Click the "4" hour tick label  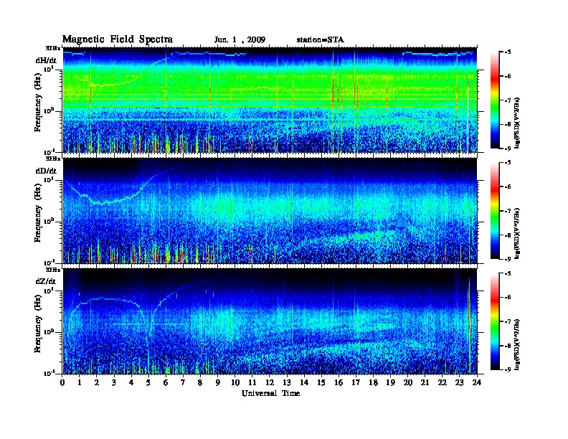(x=131, y=383)
